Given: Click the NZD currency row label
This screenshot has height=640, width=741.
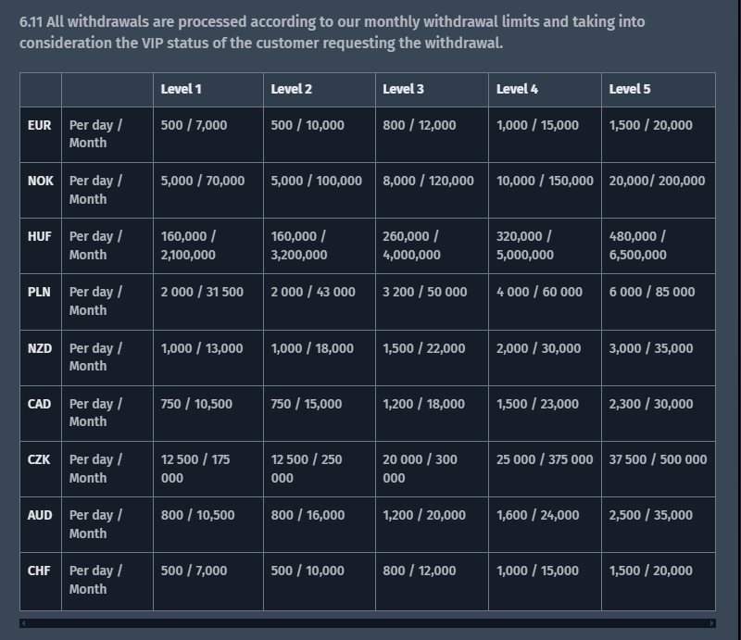Looking at the screenshot, I should click(40, 348).
